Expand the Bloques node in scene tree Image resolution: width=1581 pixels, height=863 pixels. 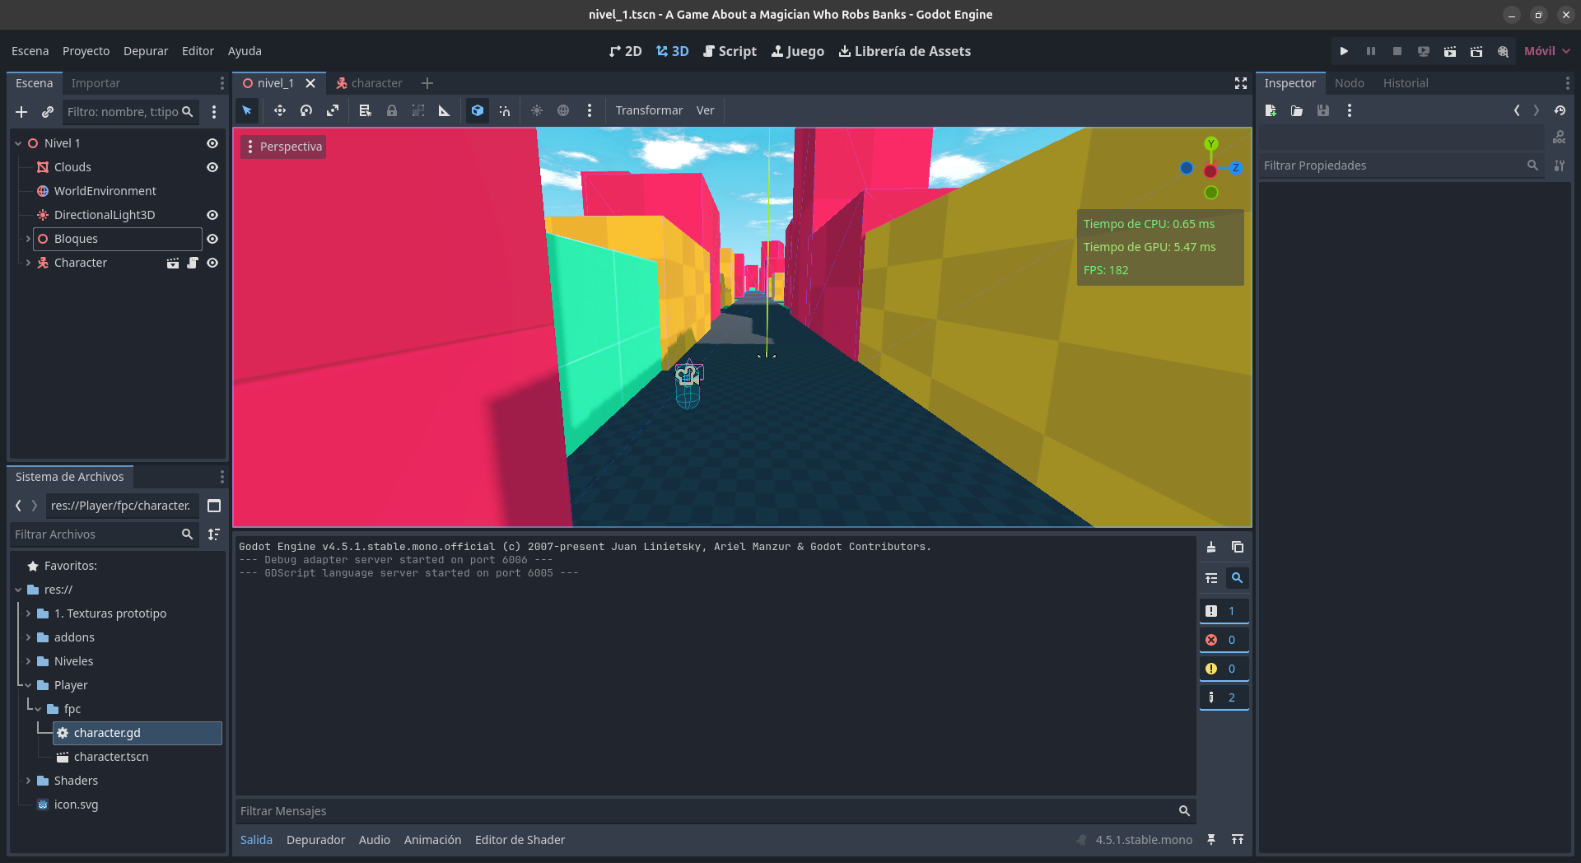pos(28,239)
